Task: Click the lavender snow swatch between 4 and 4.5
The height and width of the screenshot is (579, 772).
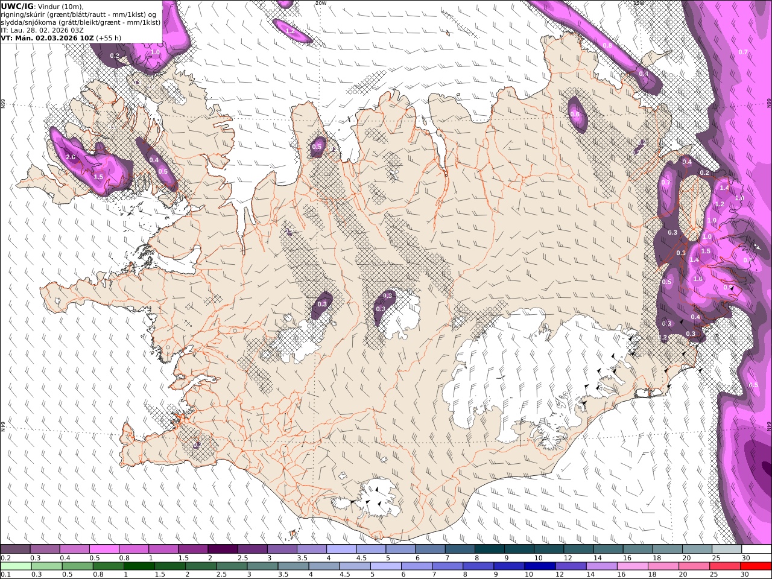Action: pos(341,549)
